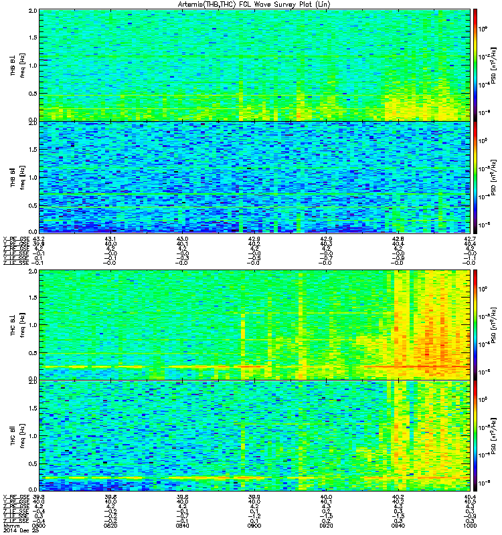This screenshot has height=535, width=502.
Task: Click the plot title 'Artemis(THB,THC) FGL Wave Survey Plot'
Action: 254,5
